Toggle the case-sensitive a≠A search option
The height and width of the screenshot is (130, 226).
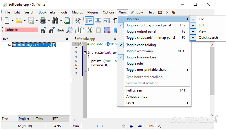tap(61, 30)
